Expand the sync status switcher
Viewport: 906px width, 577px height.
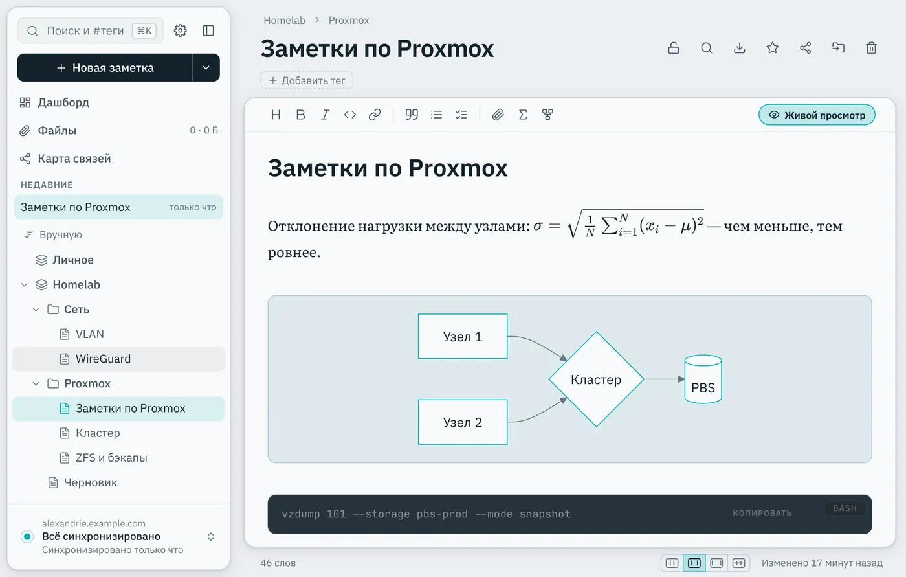click(x=210, y=537)
